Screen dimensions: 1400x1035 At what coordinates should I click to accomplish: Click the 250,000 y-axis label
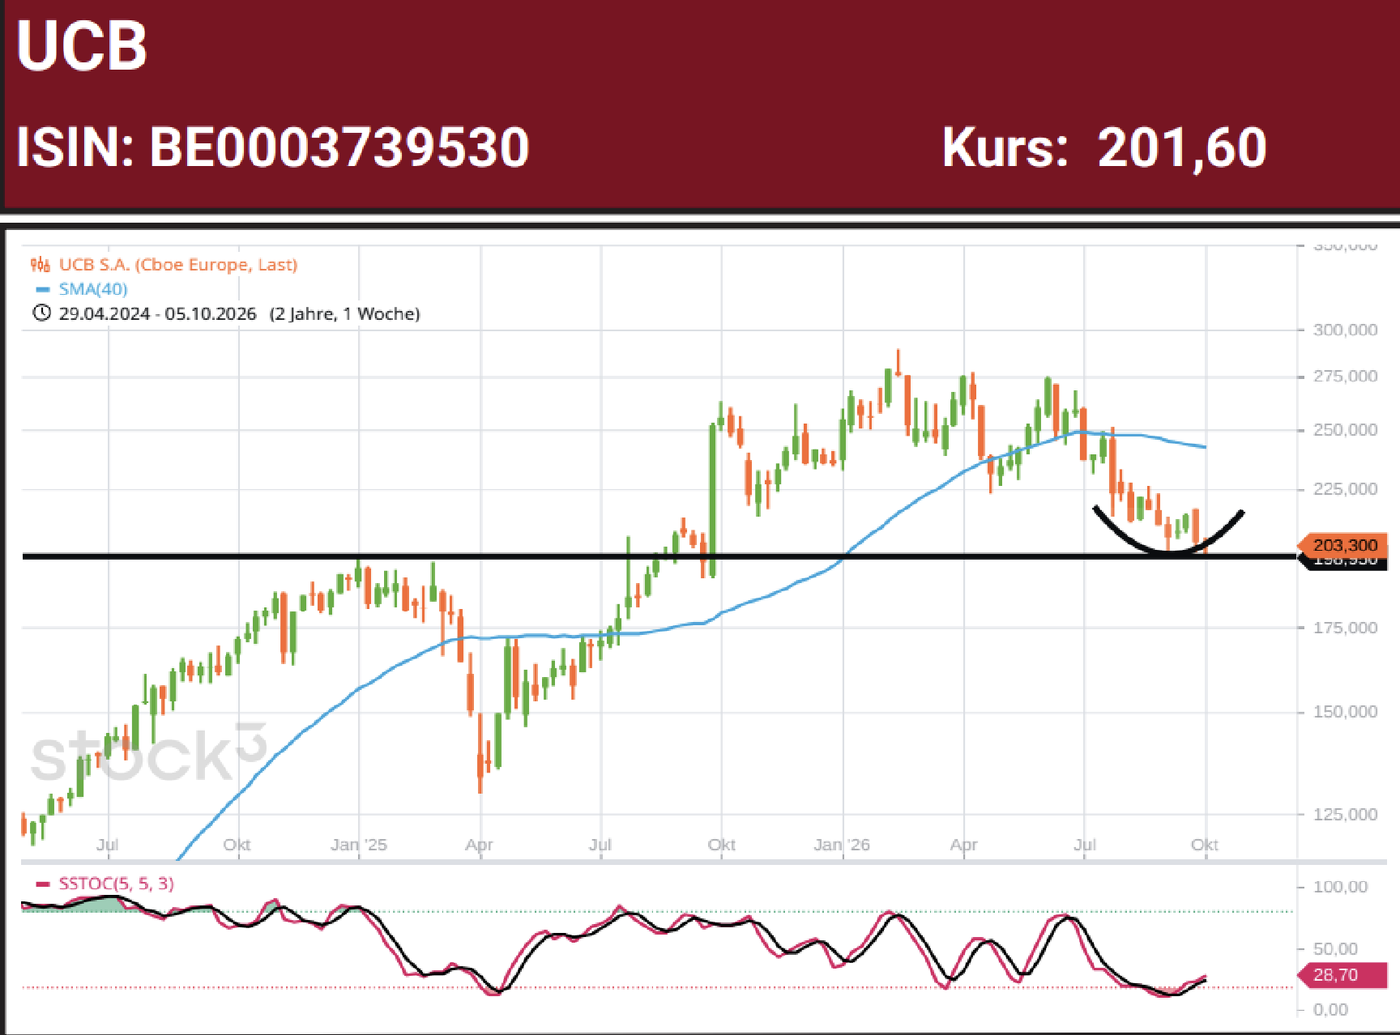[x=1345, y=429]
